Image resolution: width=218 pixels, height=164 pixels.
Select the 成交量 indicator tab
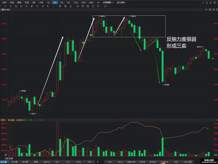[x=14, y=162]
